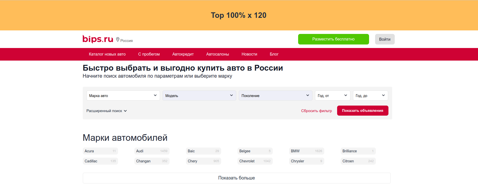Click Сбросить фильтр link

click(316, 111)
